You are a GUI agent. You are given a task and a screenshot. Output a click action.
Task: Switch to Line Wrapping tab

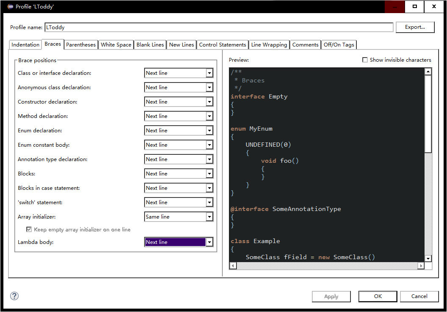(x=269, y=45)
